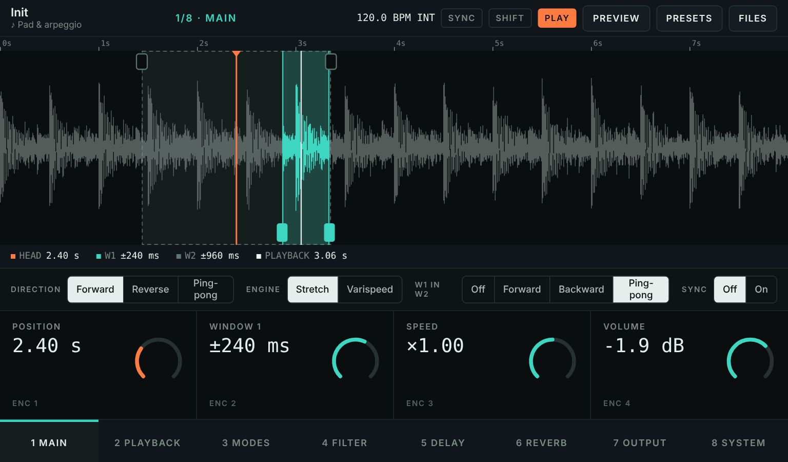Image resolution: width=788 pixels, height=462 pixels.
Task: Switch to the 7 OUTPUT tab
Action: click(640, 442)
